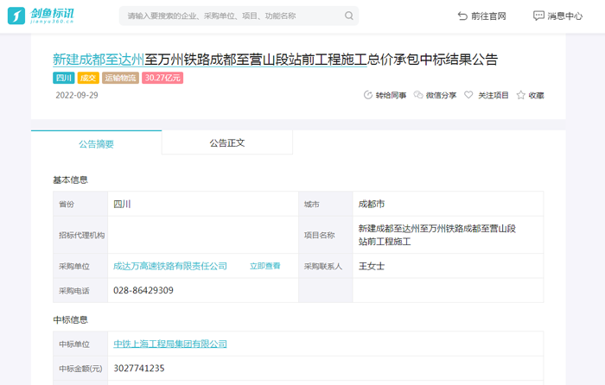Image resolution: width=605 pixels, height=385 pixels.
Task: Click the 四川 region tag
Action: (63, 78)
